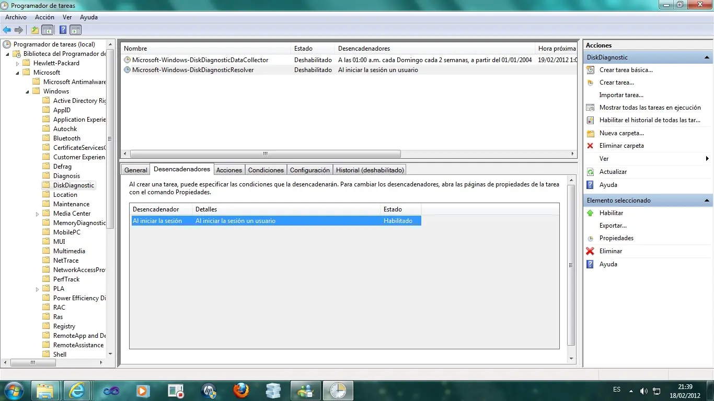Expand the Media Center folder node
Viewport: 714px width, 401px height.
click(x=37, y=214)
